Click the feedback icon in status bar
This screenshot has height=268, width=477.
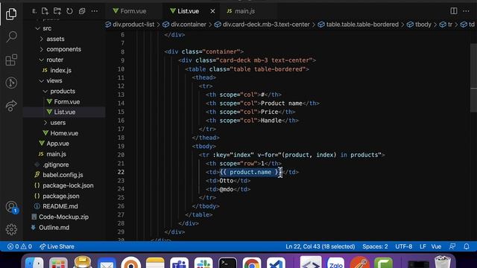click(x=452, y=246)
